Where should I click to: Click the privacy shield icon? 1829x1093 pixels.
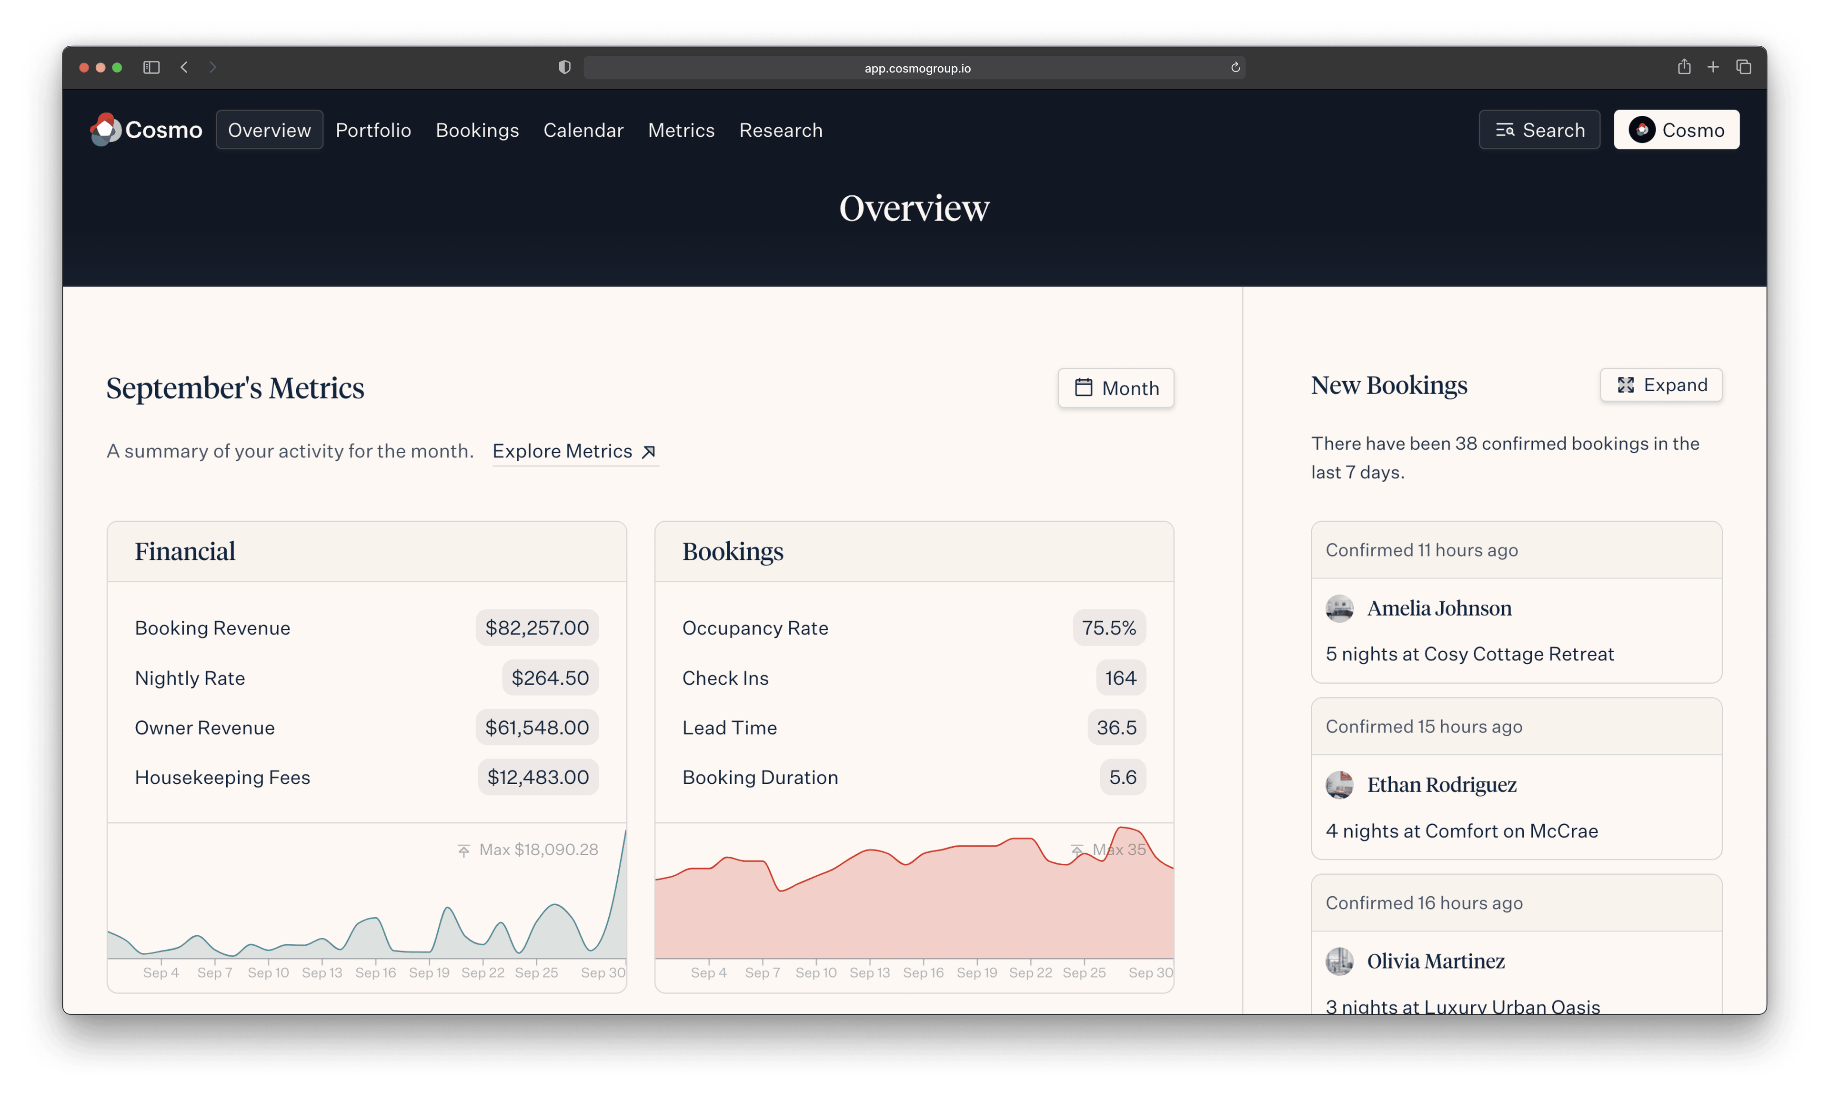coord(565,68)
